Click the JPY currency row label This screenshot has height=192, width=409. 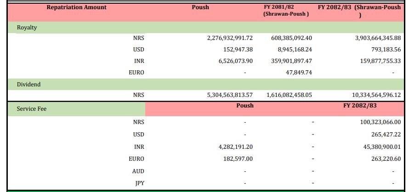139,183
